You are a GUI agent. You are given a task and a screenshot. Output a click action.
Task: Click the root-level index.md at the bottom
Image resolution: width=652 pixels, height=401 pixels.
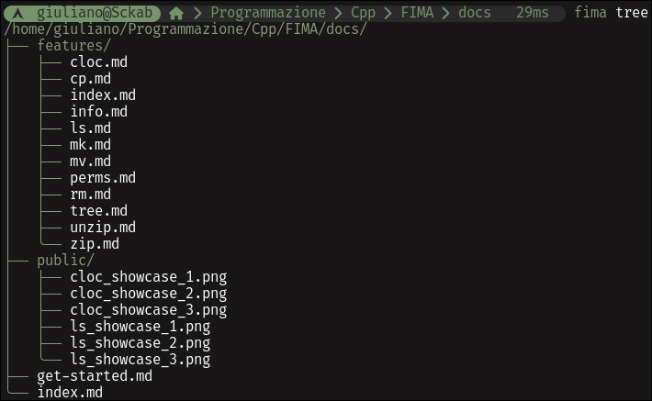(x=70, y=393)
